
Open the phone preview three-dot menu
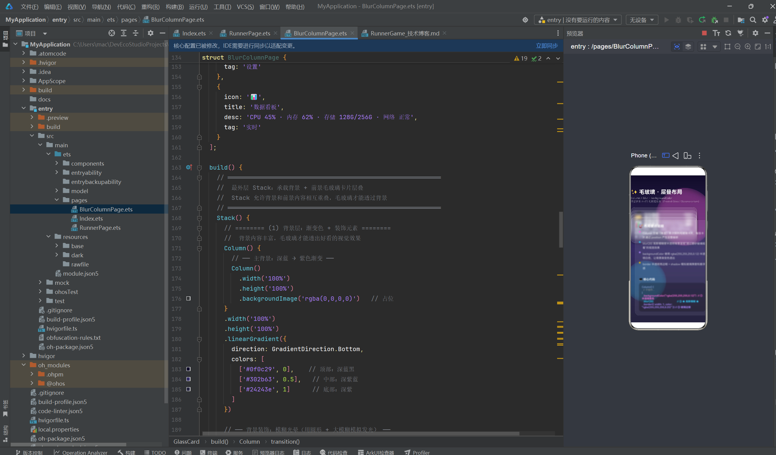(699, 156)
